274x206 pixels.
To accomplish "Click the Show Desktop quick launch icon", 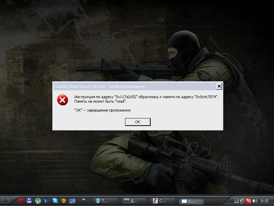I will coord(72,201).
